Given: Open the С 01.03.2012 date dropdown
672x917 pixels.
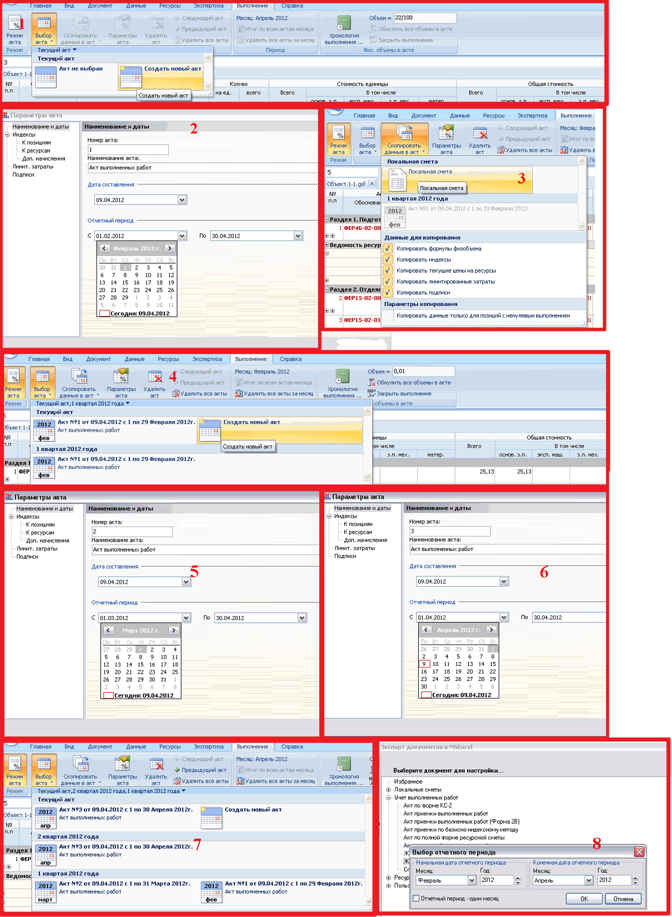Looking at the screenshot, I should coord(186,618).
